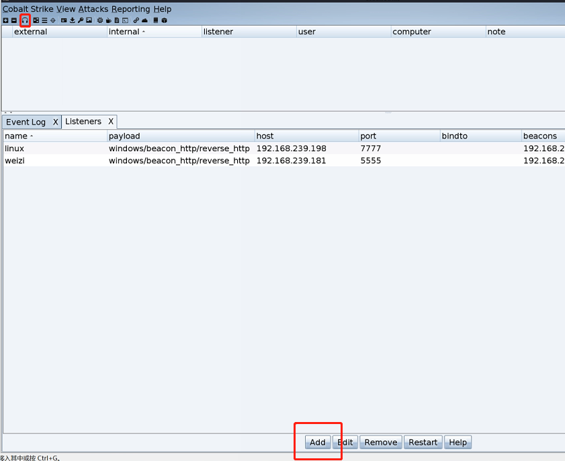Screen dimensions: 565x461
Task: Close the Event Log tab
Action: point(56,122)
